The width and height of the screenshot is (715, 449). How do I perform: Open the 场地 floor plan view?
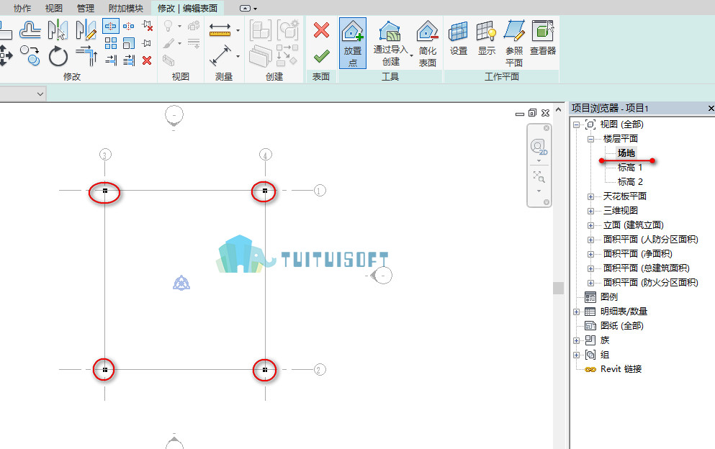click(626, 153)
